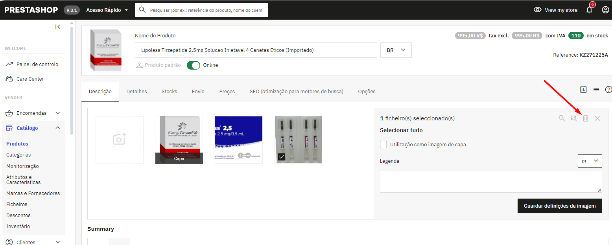Toggle the Online product status switch
The image size is (612, 245).
193,65
